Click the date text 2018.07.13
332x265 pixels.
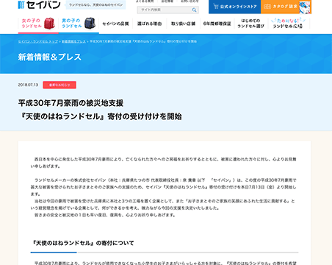[x=28, y=85]
